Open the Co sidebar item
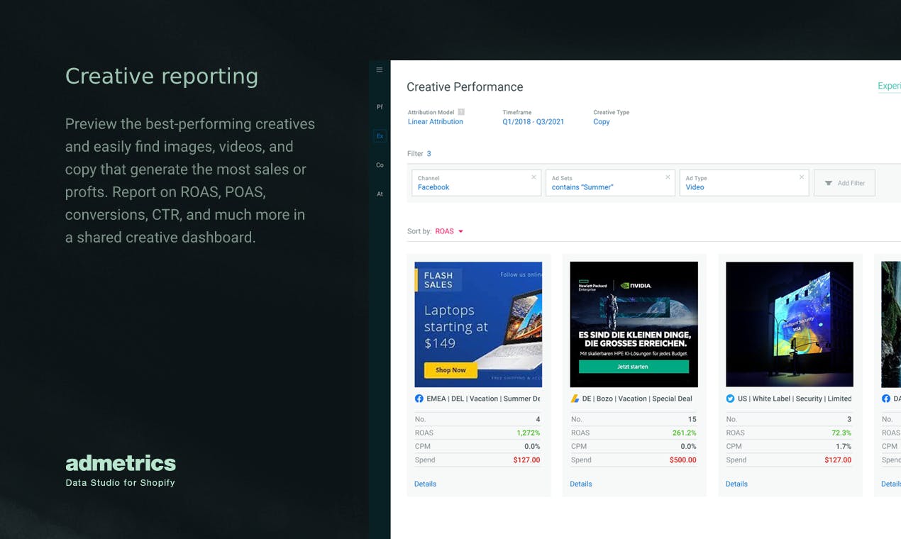The width and height of the screenshot is (901, 539). [x=380, y=165]
